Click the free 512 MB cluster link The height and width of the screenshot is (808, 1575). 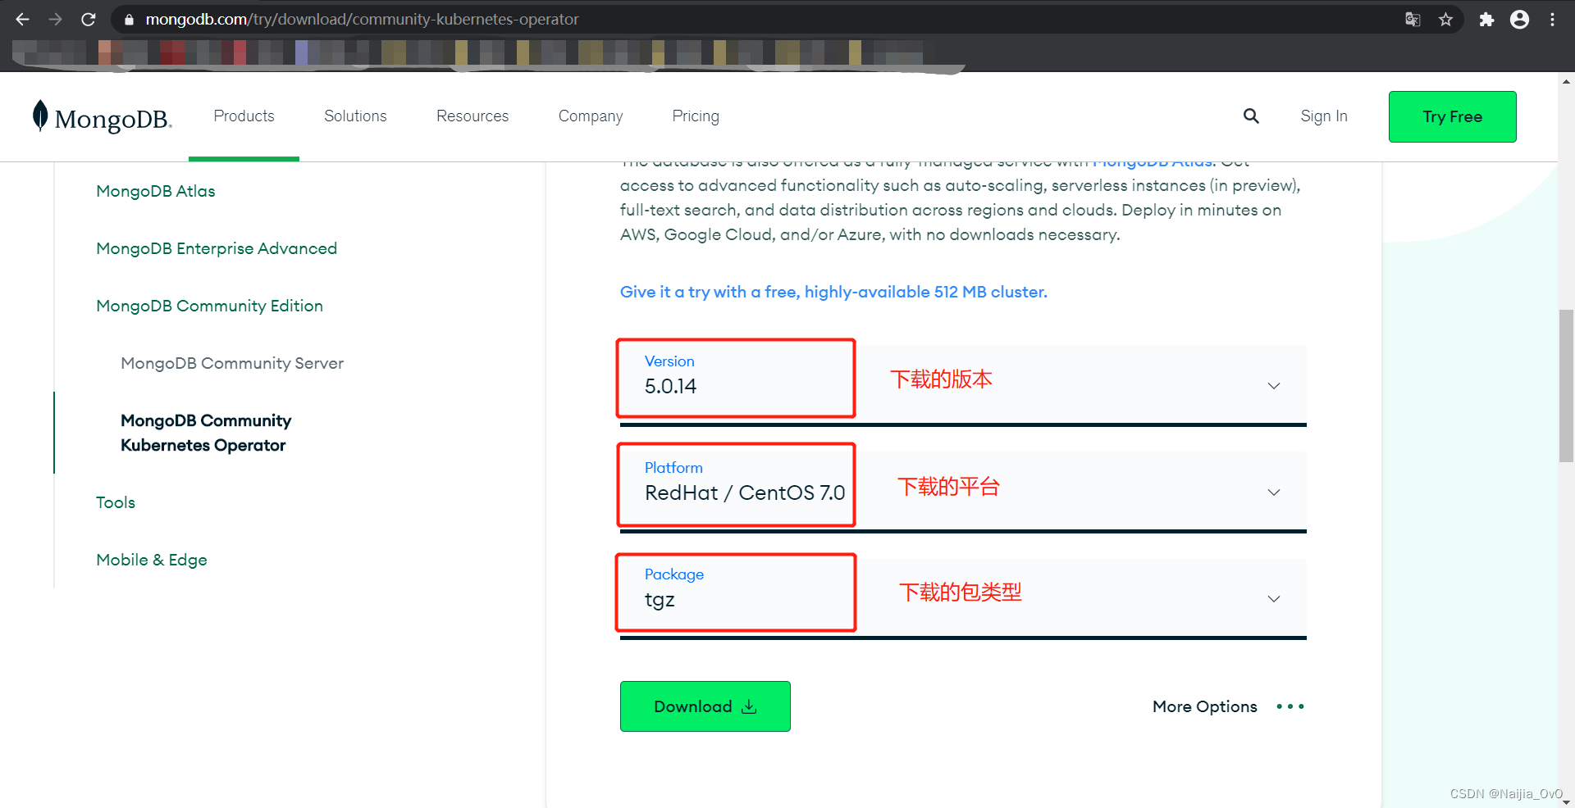pos(833,292)
